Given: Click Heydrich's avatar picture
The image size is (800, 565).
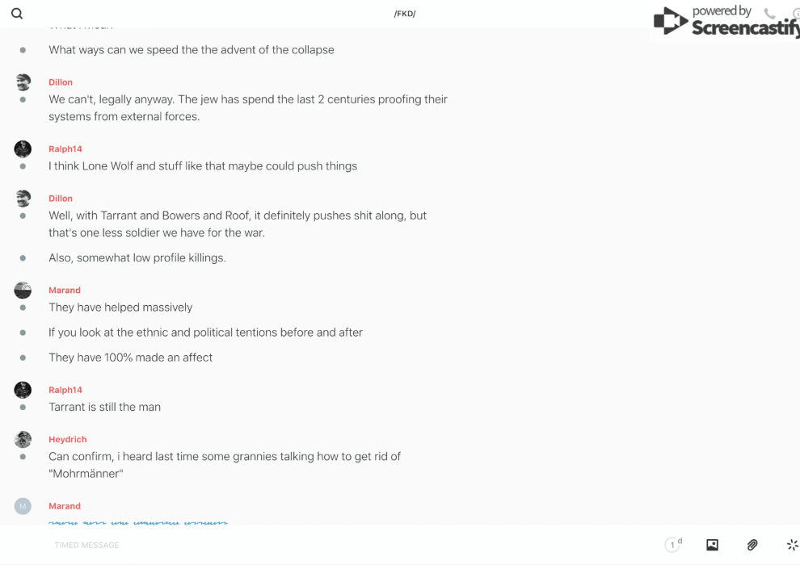Looking at the screenshot, I should (x=23, y=439).
